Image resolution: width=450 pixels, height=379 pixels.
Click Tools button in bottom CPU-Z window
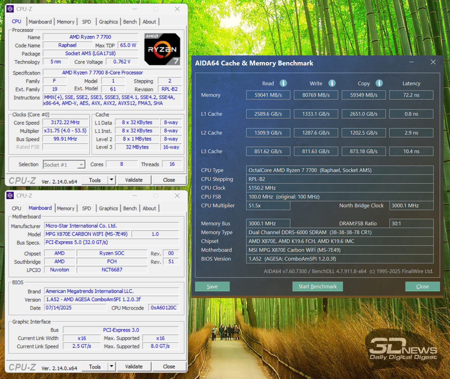click(95, 367)
